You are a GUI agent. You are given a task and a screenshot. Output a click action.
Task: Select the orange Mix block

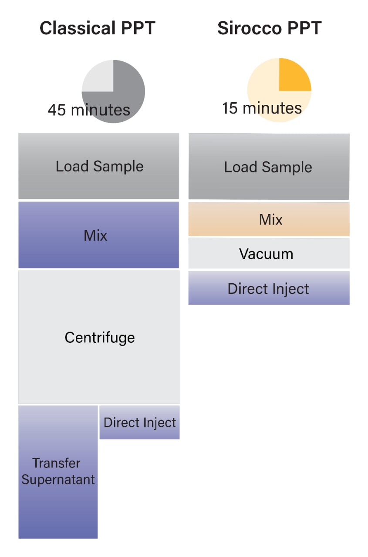269,219
